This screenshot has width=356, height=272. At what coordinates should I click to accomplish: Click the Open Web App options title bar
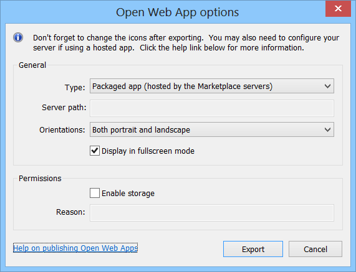tap(177, 12)
